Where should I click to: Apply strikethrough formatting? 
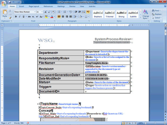tap(29, 17)
